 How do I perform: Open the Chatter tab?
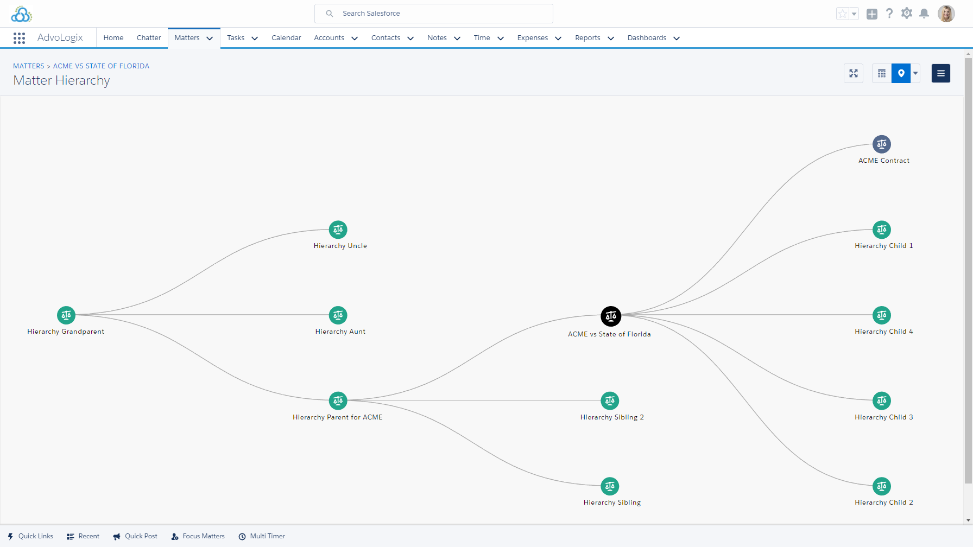click(149, 38)
